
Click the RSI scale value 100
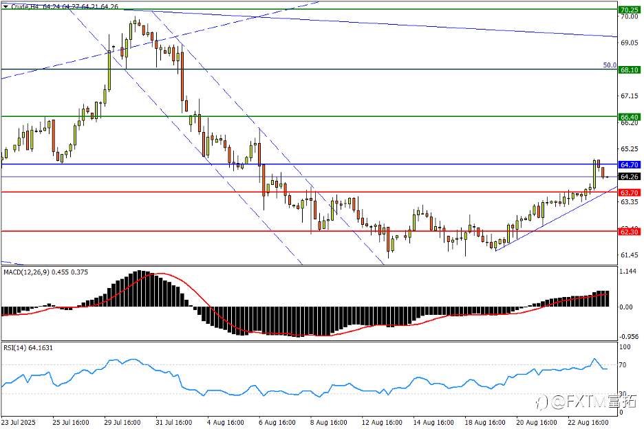[x=625, y=347]
